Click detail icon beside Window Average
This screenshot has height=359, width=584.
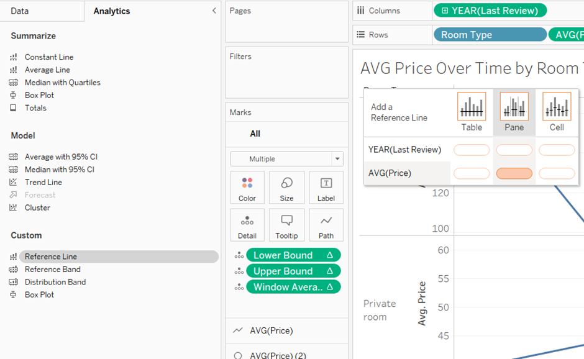click(239, 287)
